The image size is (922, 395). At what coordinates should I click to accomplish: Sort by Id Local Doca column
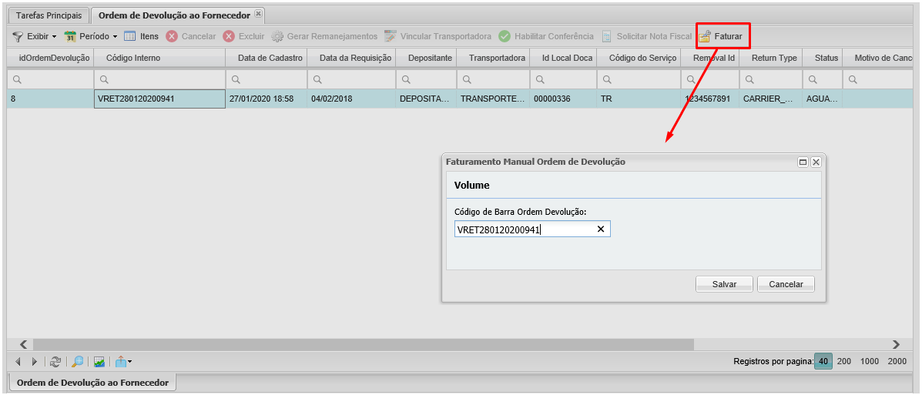(x=563, y=59)
